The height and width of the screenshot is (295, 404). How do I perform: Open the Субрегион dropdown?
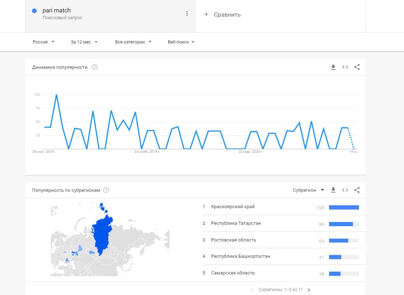pos(308,190)
